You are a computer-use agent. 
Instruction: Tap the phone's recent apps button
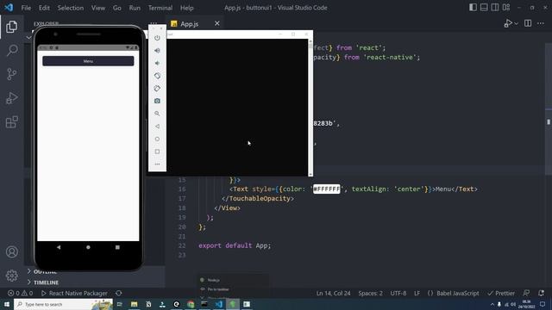[117, 247]
